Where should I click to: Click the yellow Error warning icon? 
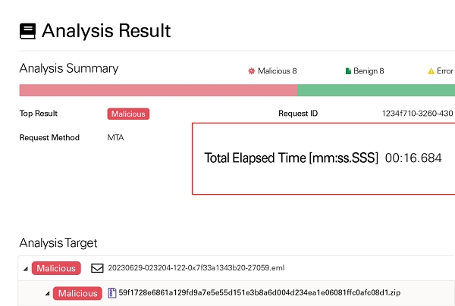pyautogui.click(x=431, y=71)
